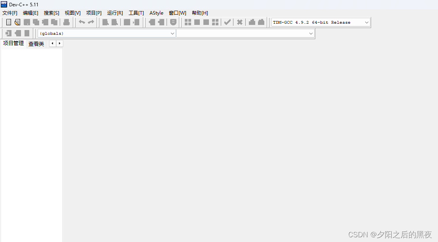The width and height of the screenshot is (438, 242).
Task: Click the Go to Function toolbar icon
Action: point(127,22)
